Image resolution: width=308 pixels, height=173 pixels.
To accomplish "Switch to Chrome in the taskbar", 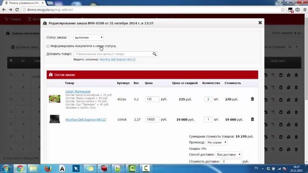I will click(x=20, y=169).
